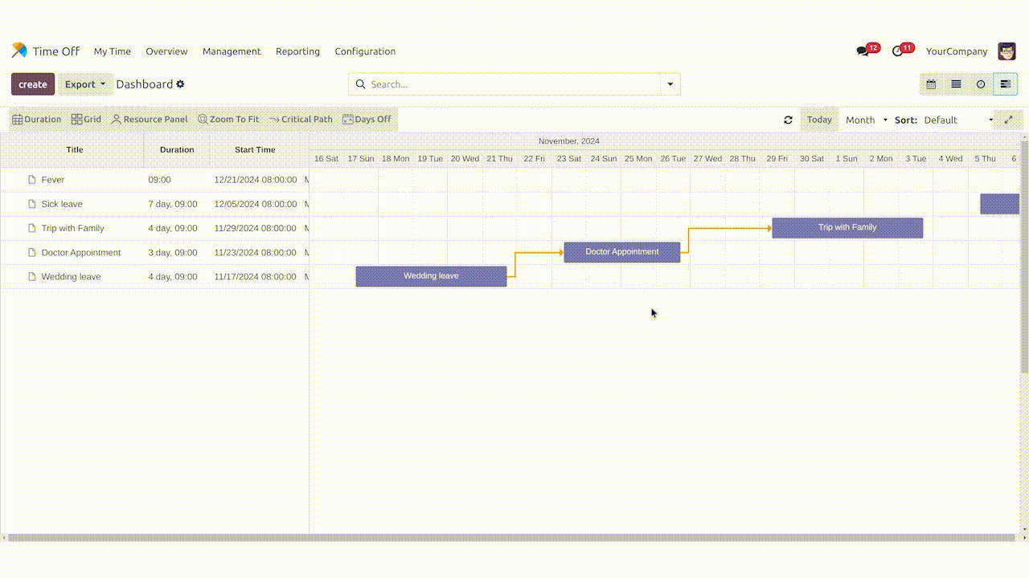The width and height of the screenshot is (1029, 578).
Task: Toggle the Days Off display
Action: point(367,120)
